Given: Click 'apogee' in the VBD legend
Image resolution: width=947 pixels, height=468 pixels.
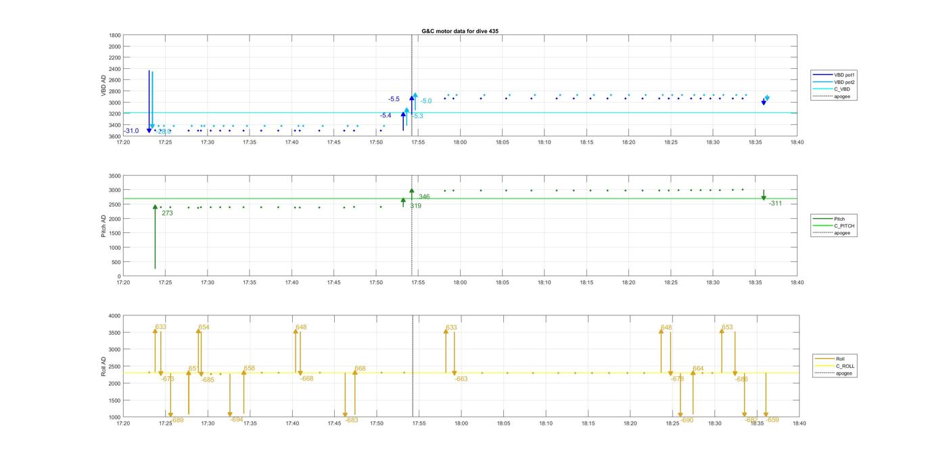Looking at the screenshot, I should (843, 96).
